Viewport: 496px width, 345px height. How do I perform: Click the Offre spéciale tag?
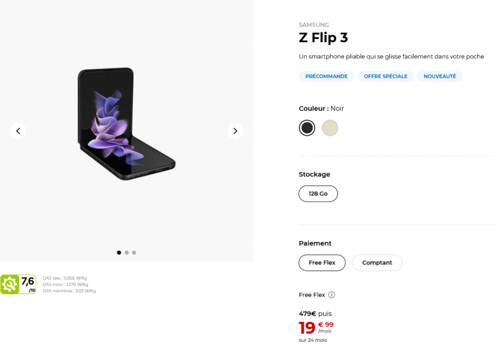click(386, 76)
